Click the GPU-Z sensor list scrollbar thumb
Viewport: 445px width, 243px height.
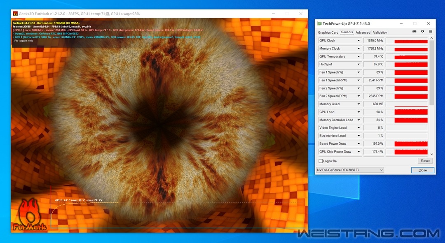[x=432, y=73]
